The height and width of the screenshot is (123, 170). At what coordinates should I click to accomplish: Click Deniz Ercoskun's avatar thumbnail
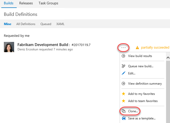[x=9, y=47]
